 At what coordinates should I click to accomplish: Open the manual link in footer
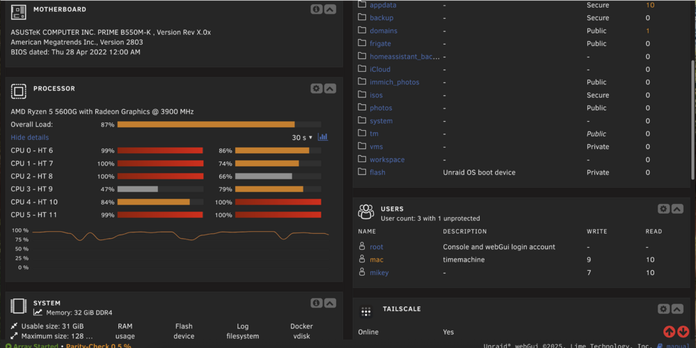pyautogui.click(x=678, y=346)
